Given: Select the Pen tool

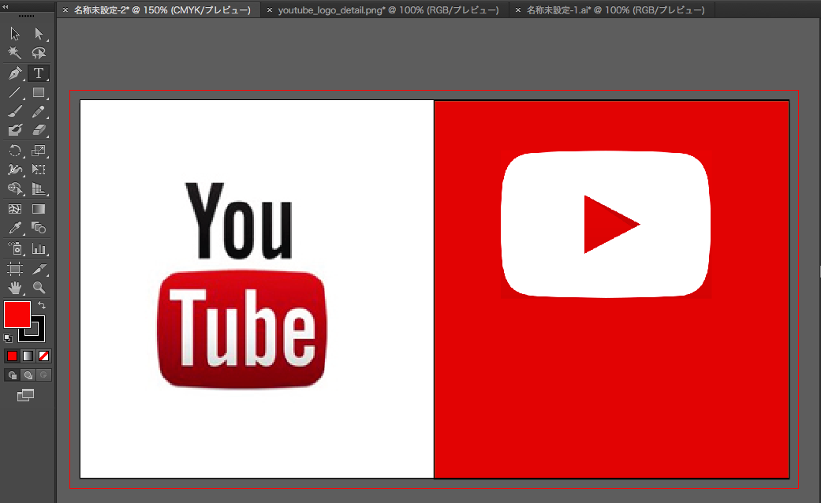Looking at the screenshot, I should [x=15, y=73].
